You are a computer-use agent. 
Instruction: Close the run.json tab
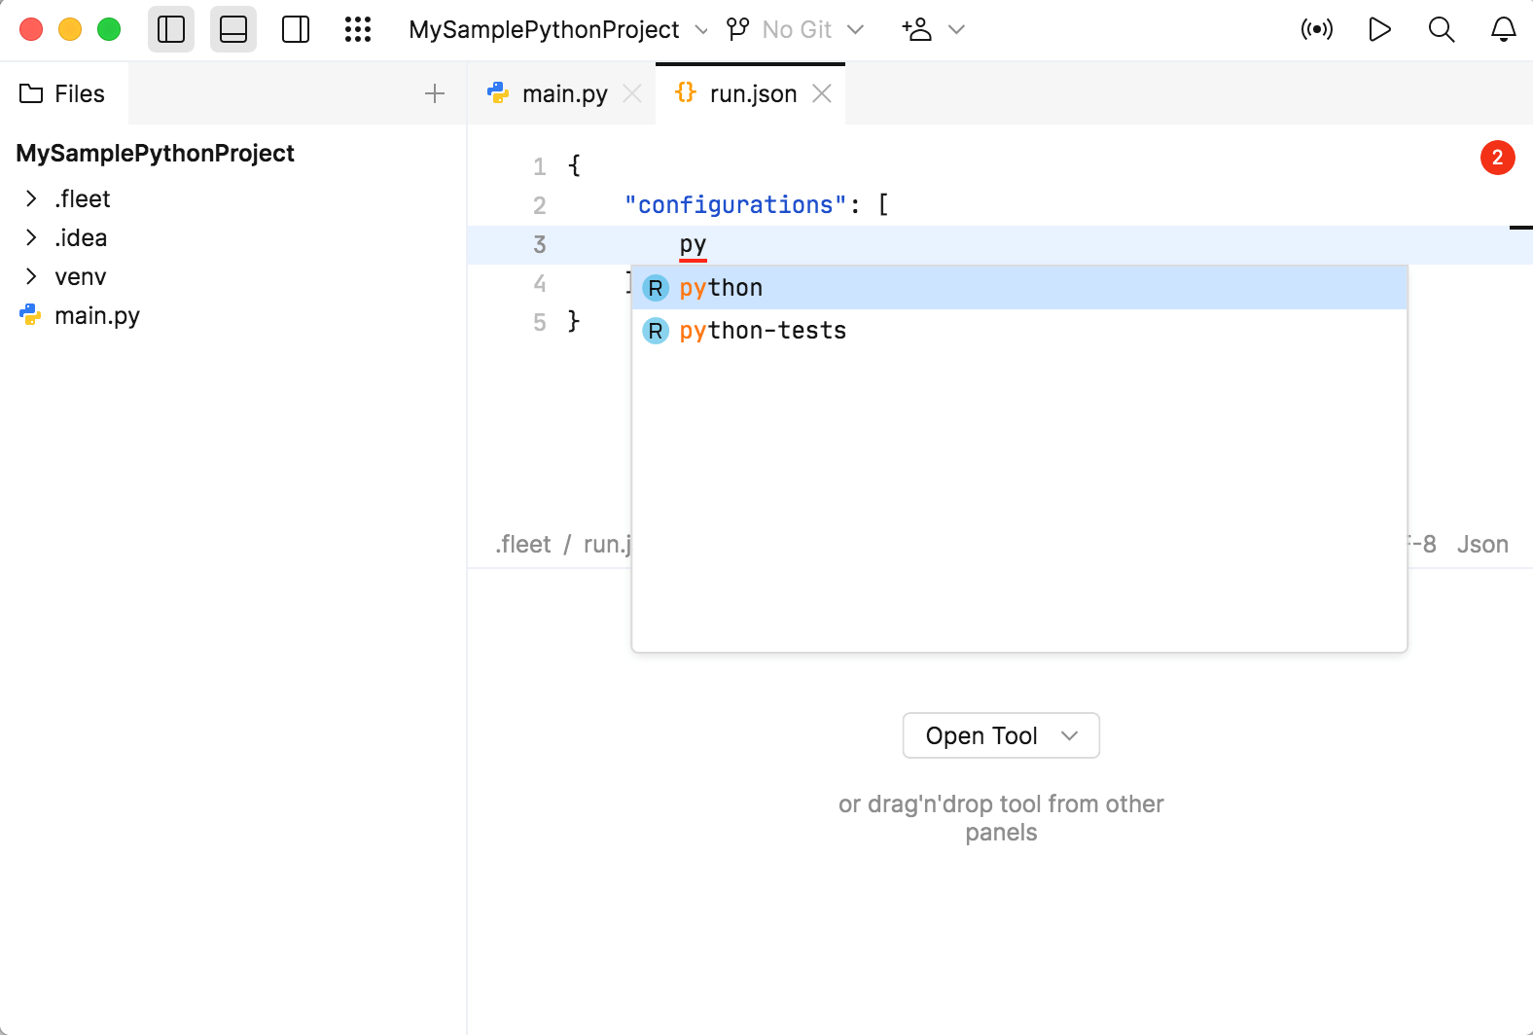(x=822, y=93)
